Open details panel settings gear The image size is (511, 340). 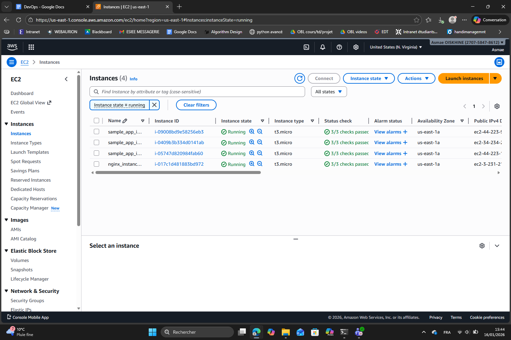tap(482, 245)
